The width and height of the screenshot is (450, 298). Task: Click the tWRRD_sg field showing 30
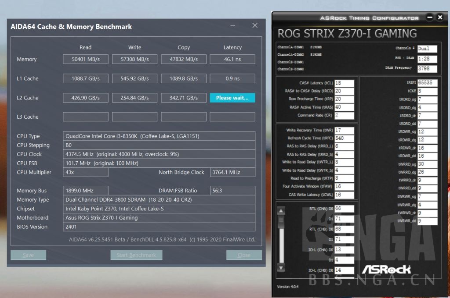point(427,164)
